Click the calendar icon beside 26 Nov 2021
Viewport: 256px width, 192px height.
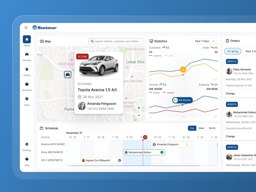tap(80, 97)
